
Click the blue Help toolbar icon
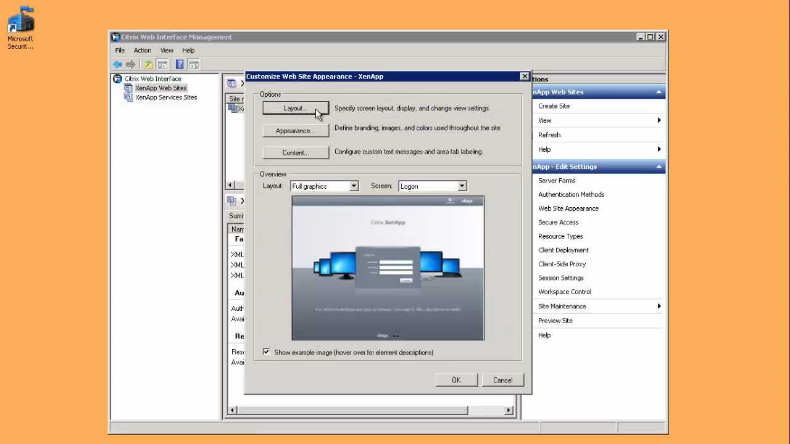click(180, 64)
